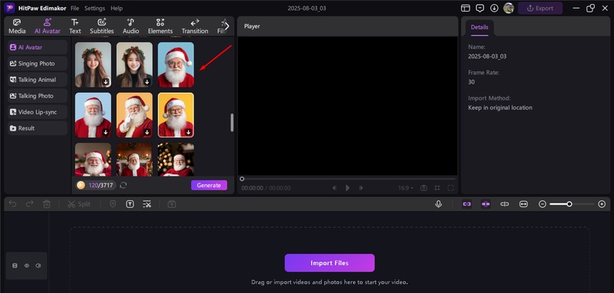Viewport: 614px width, 293px height.
Task: Select Video Lip-sync in sidebar
Action: (x=38, y=112)
